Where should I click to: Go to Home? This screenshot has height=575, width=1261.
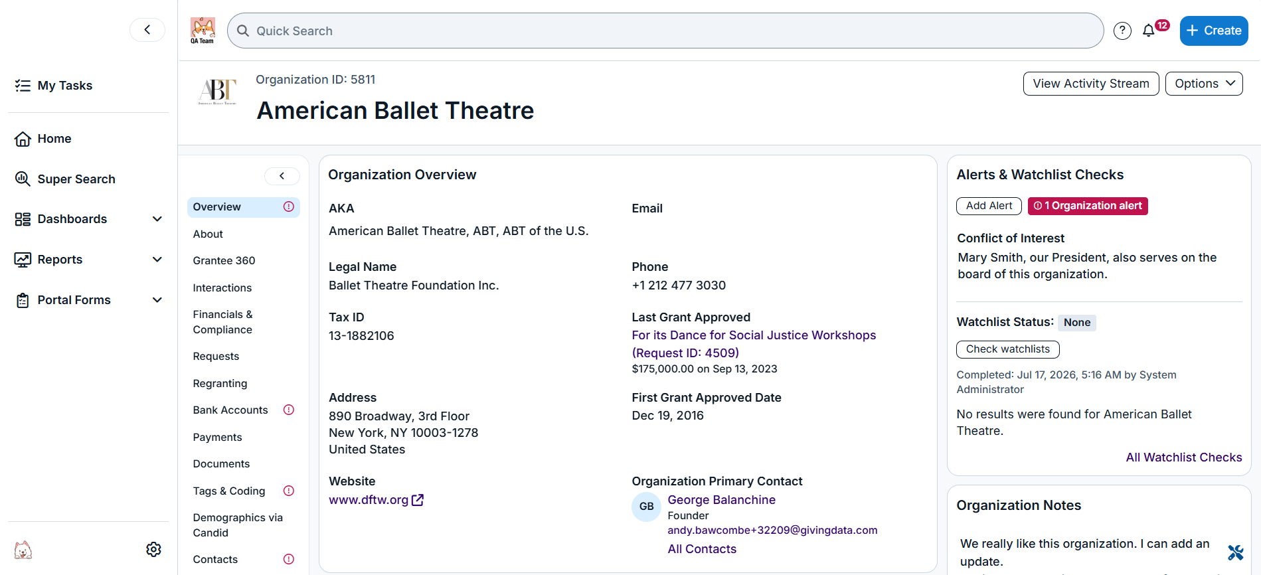(43, 139)
